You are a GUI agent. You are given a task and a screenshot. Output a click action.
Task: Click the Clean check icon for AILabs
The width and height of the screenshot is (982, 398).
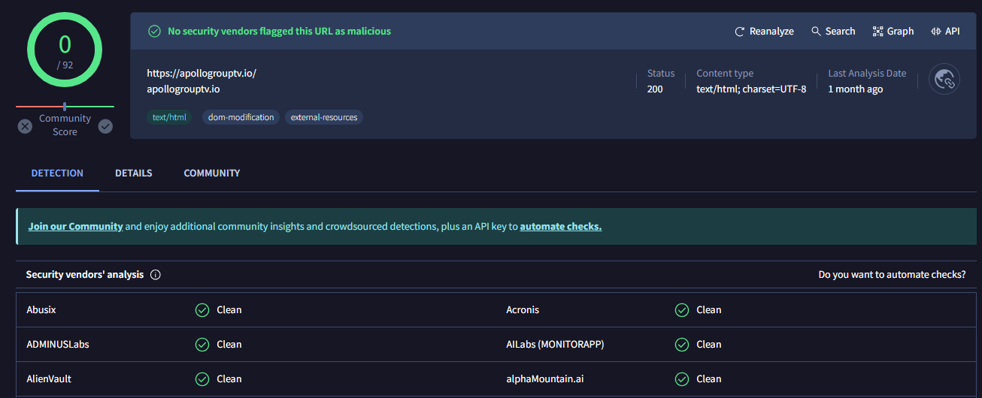coord(682,344)
